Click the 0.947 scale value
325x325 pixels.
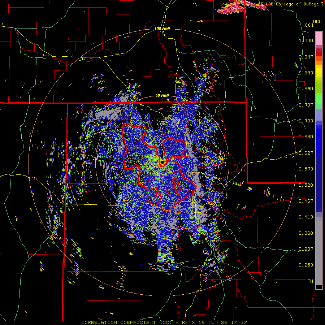(306, 57)
